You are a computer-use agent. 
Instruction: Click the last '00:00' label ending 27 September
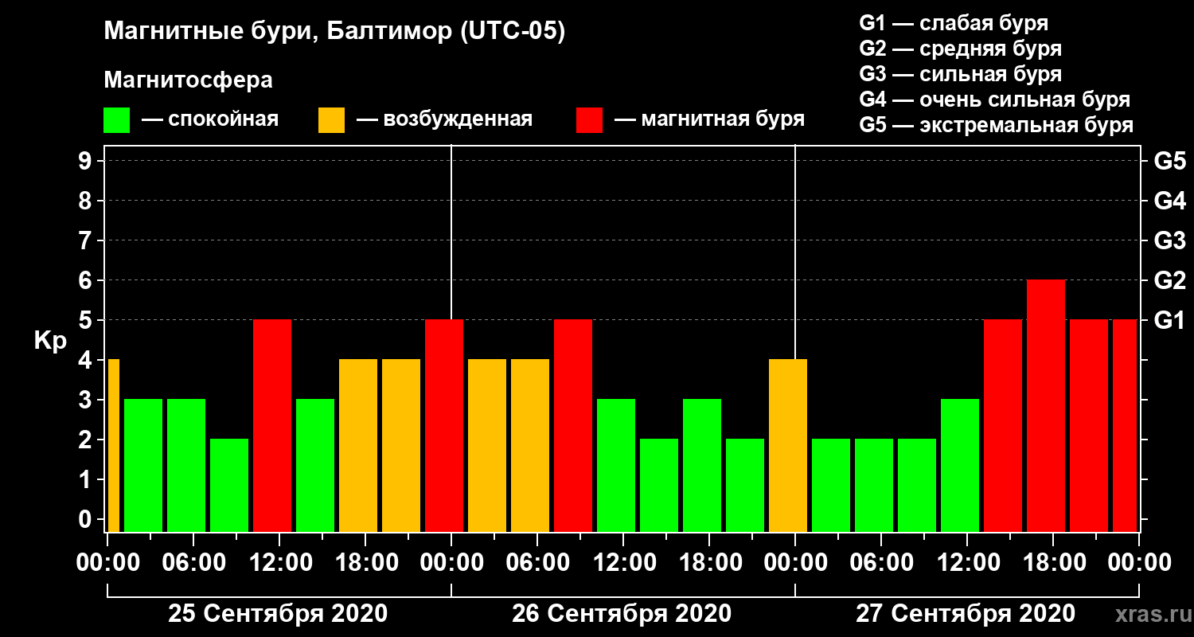tap(1139, 562)
